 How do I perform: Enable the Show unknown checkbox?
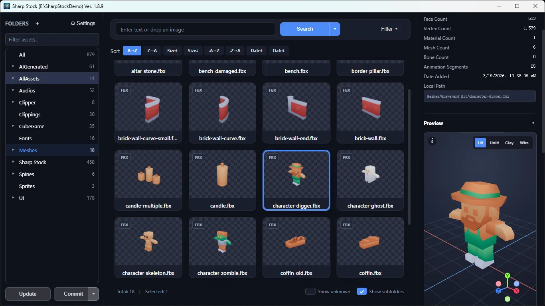click(x=310, y=292)
